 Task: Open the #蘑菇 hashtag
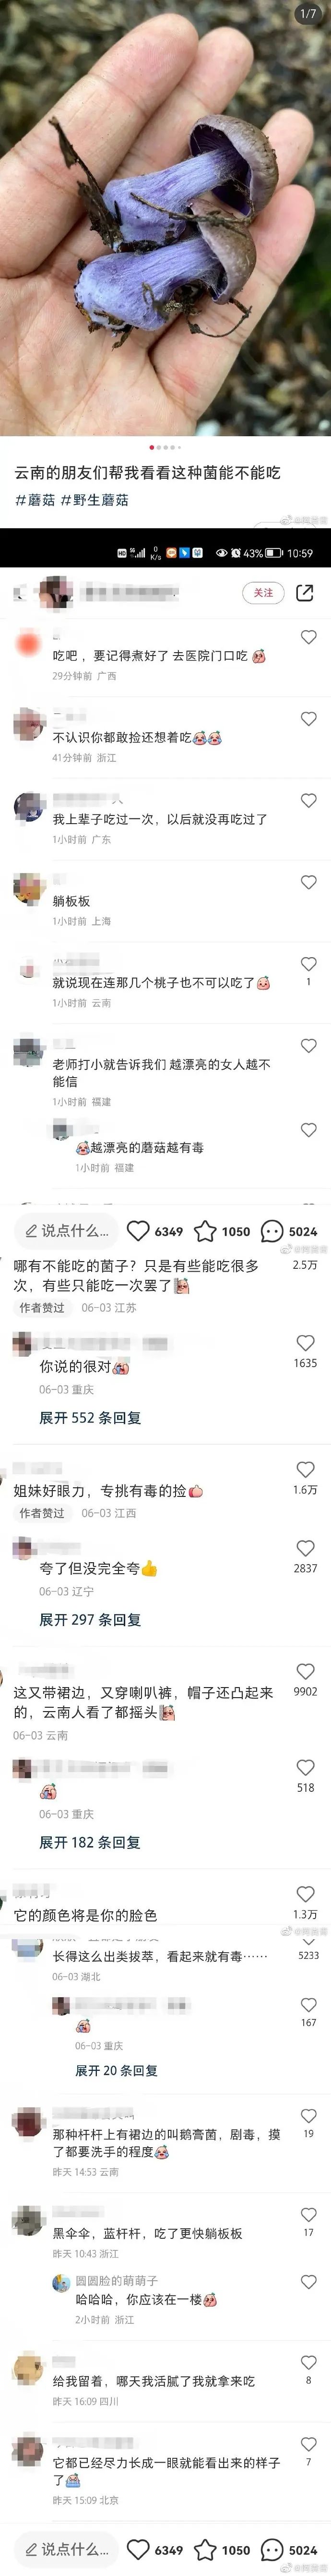coord(35,500)
